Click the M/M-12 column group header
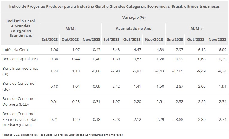229x139 pixels. pyautogui.click(x=196, y=28)
